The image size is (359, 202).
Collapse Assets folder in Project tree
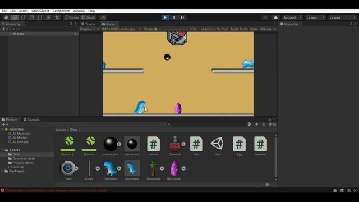pos(2,150)
